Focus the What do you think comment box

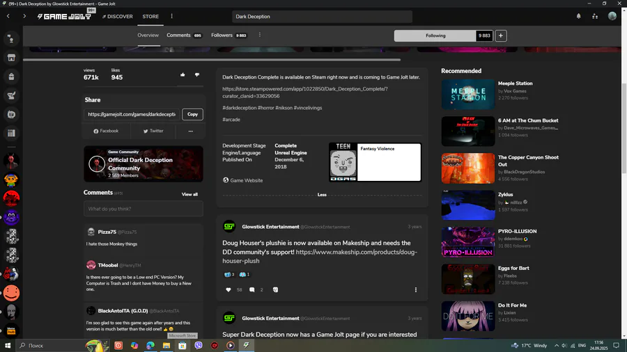tap(143, 209)
